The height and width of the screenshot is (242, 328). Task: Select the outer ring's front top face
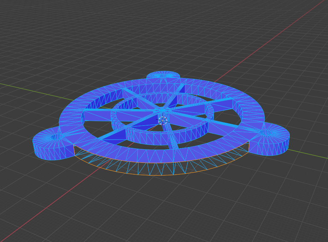click(163, 155)
